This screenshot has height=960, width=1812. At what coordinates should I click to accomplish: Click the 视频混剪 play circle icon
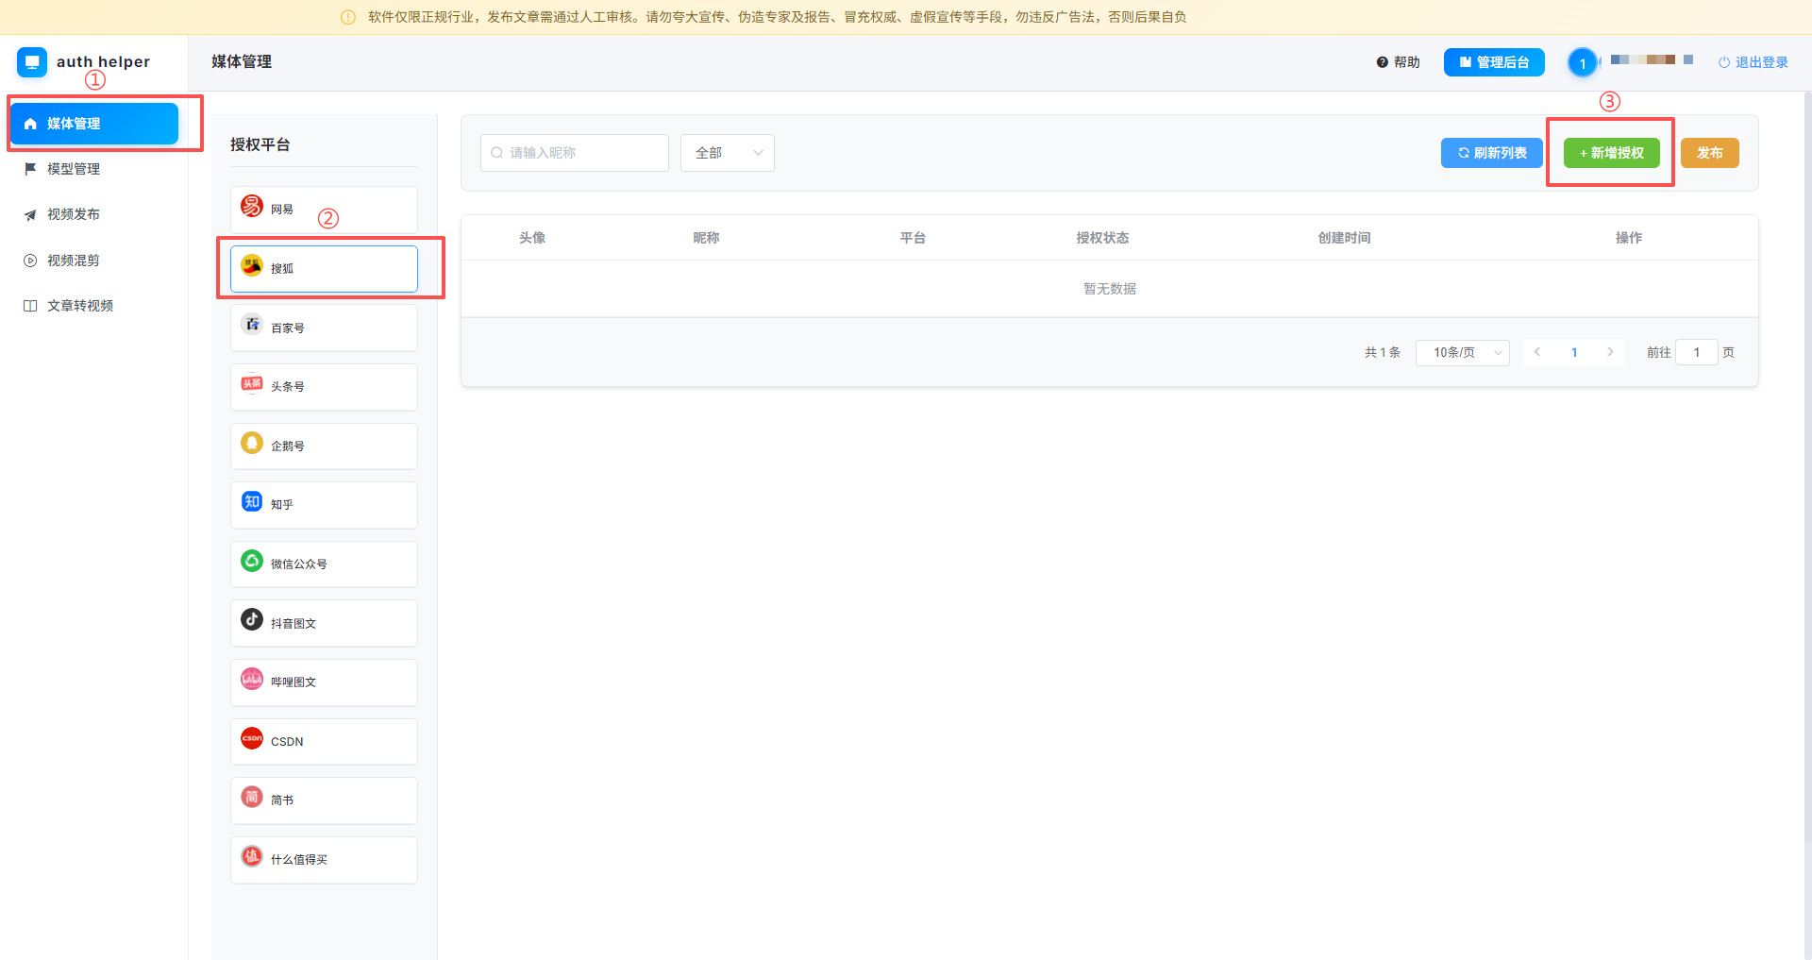[30, 261]
